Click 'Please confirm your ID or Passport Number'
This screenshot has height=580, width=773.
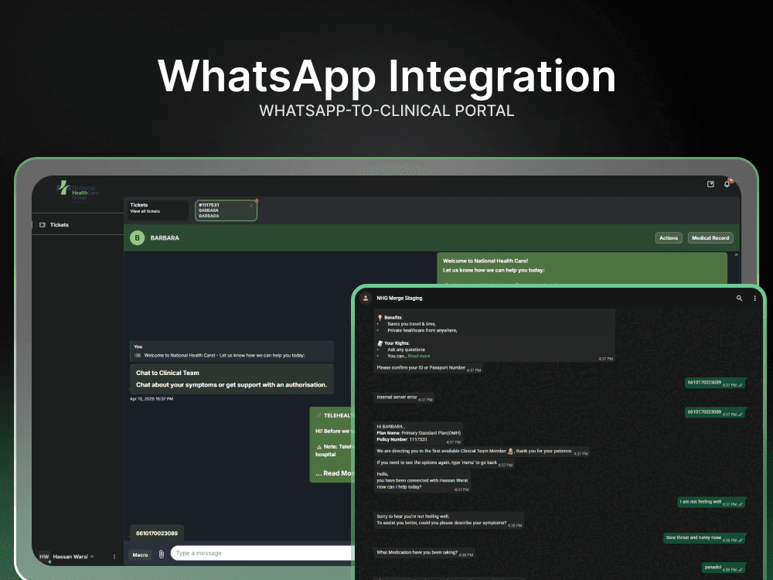pyautogui.click(x=428, y=368)
